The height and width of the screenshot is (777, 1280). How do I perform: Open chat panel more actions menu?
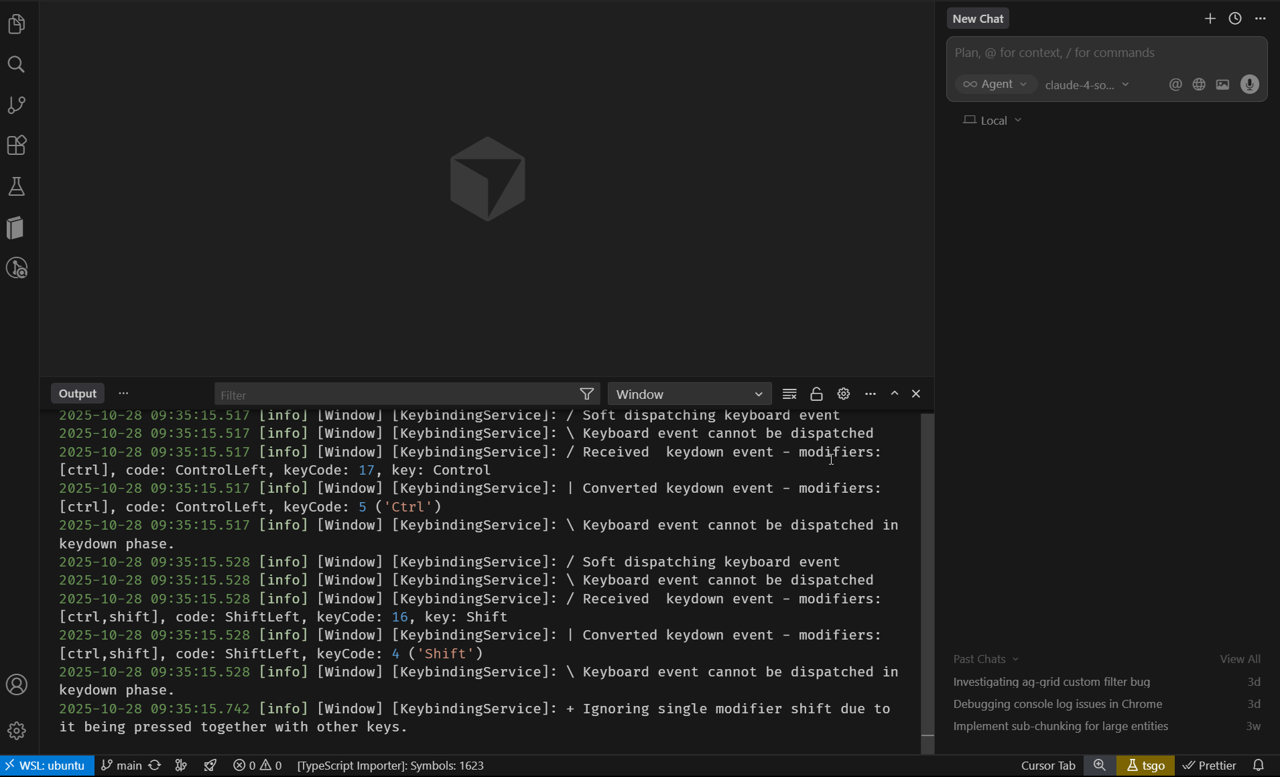[1261, 19]
